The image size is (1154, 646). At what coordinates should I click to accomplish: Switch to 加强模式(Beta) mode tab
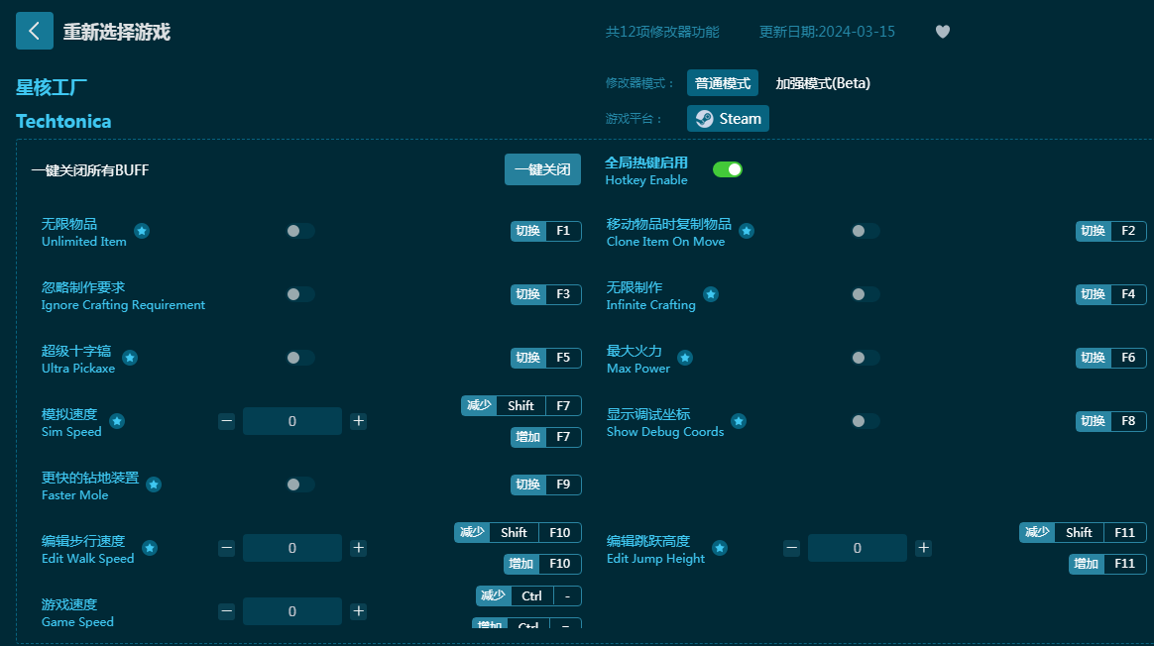(x=823, y=83)
